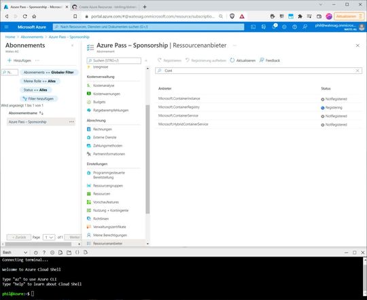Open the directories and subscriptions filter icon
Viewport: 367px width, 300px height.
264,27
